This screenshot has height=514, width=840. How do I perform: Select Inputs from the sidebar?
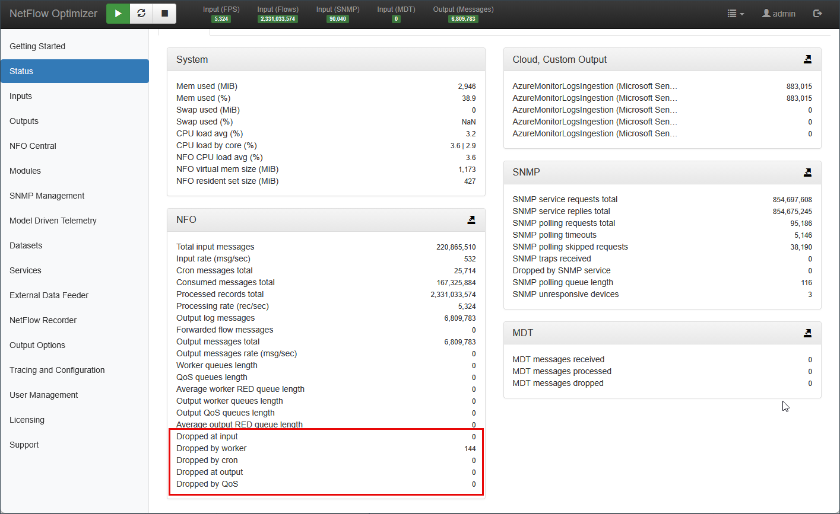click(x=21, y=96)
